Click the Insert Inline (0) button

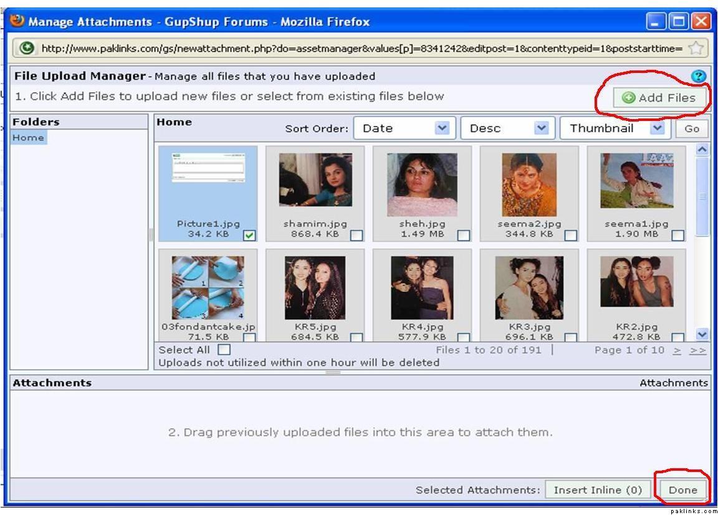coord(598,489)
